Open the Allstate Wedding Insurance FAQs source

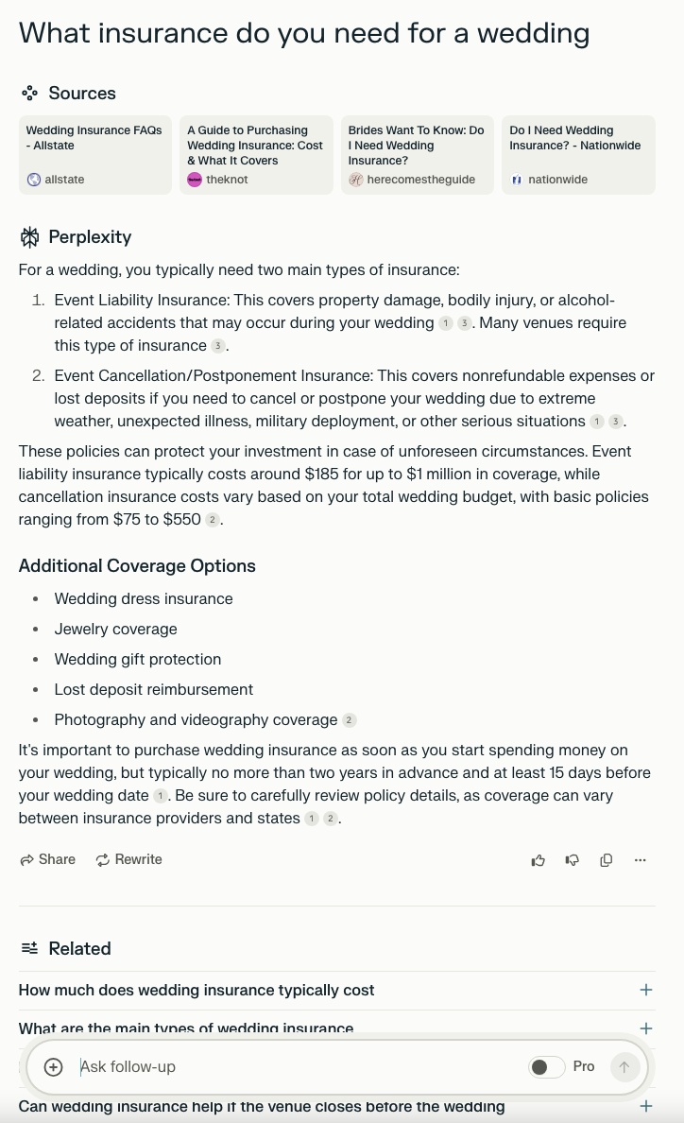[94, 155]
